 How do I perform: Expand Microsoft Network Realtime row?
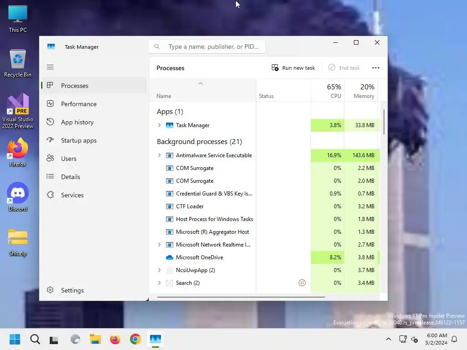pyautogui.click(x=159, y=245)
